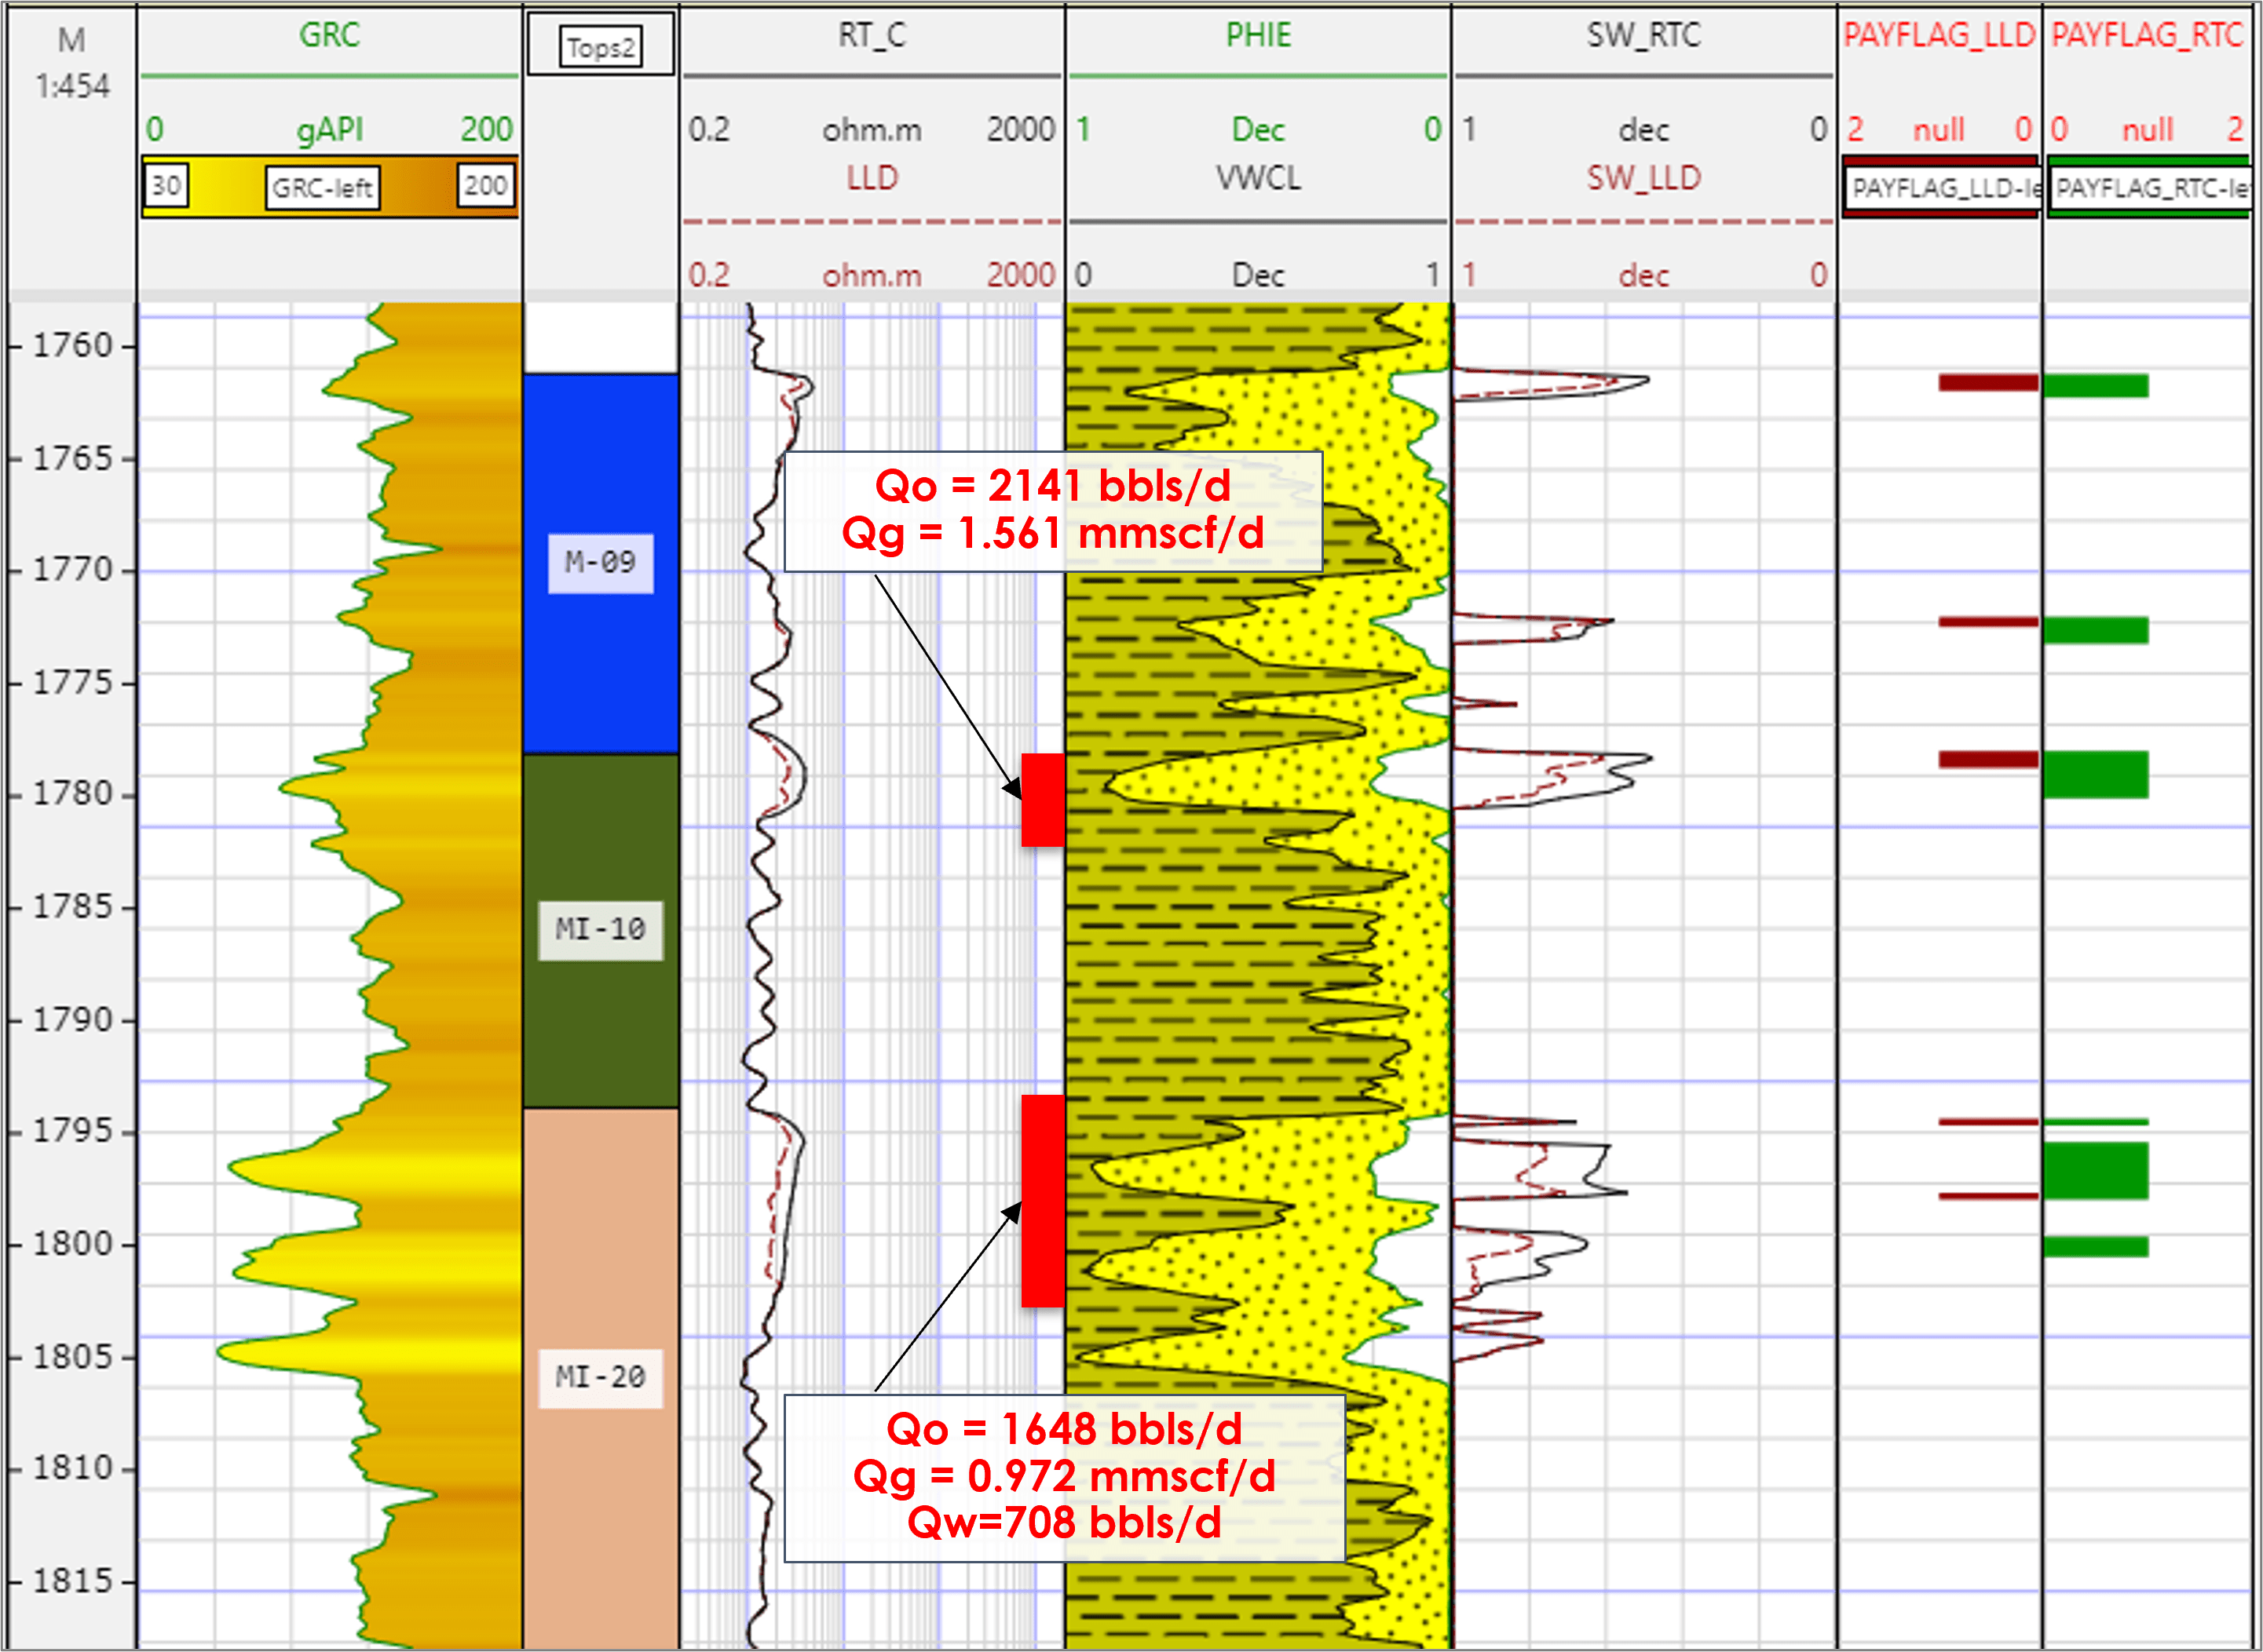Viewport: 2263px width, 1652px height.
Task: Edit the GRC shading lower limit 30
Action: click(x=167, y=186)
